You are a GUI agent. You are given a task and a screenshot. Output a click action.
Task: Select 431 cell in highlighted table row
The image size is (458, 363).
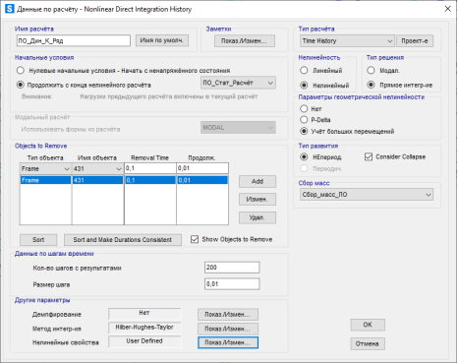[97, 180]
